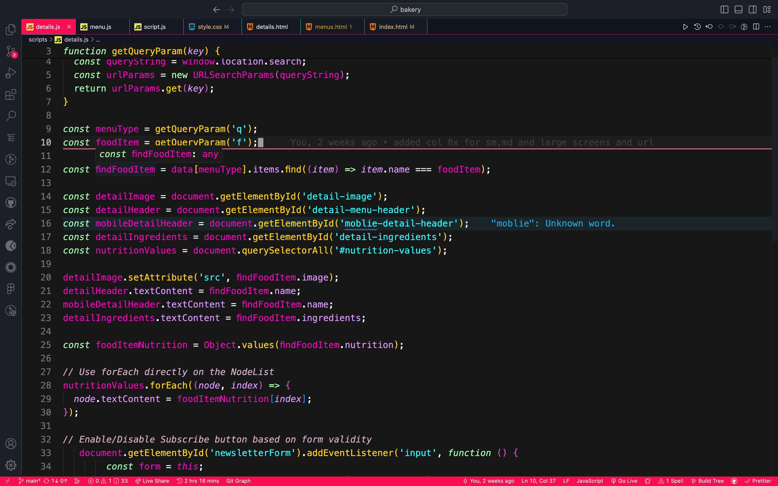The image size is (778, 486).
Task: Switch to the style.css tab
Action: (x=212, y=27)
